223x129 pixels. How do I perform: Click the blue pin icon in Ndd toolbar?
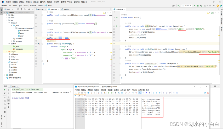pos(205,93)
